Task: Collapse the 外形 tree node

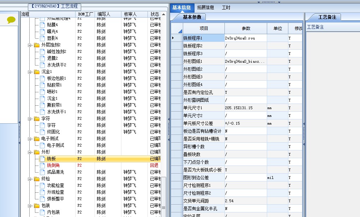Action: [x=30, y=152]
